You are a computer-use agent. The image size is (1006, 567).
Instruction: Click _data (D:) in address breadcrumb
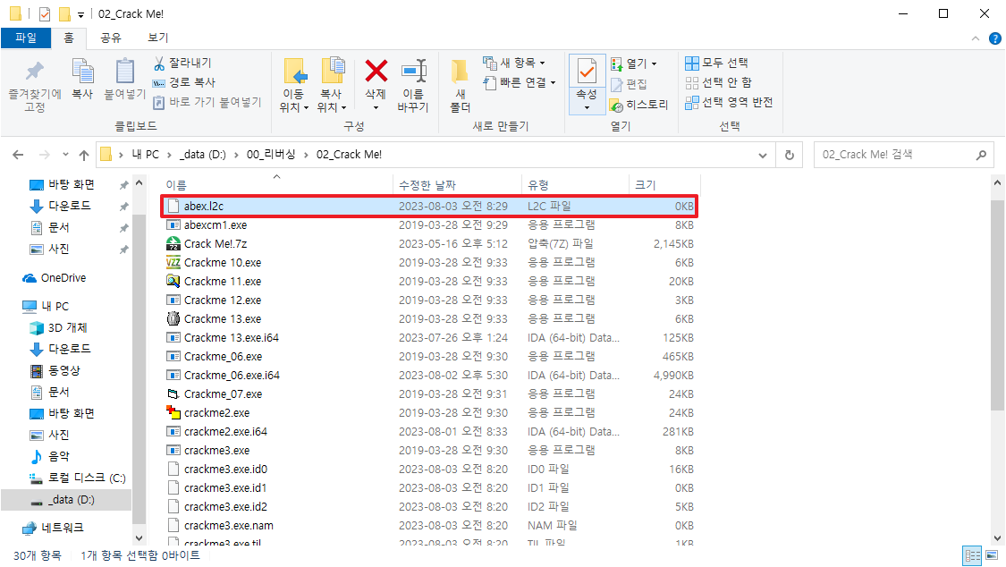pyautogui.click(x=203, y=155)
